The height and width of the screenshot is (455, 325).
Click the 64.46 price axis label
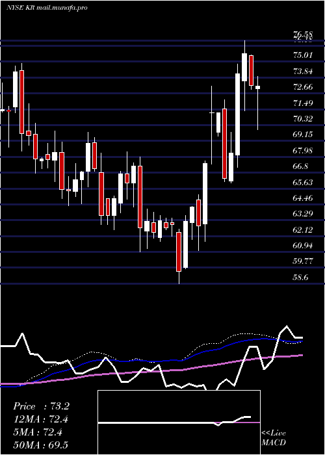(x=304, y=198)
